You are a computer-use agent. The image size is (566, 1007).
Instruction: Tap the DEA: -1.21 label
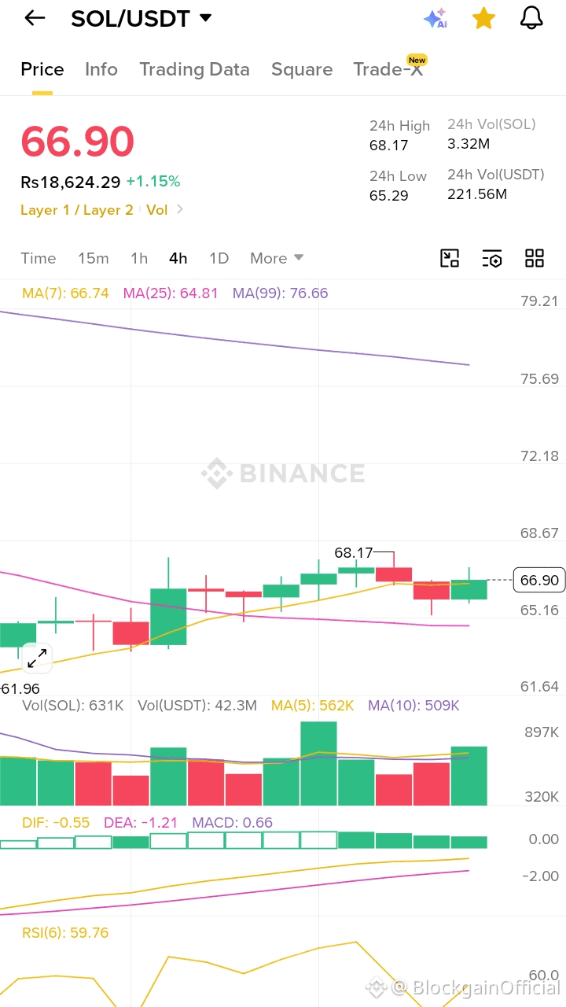pos(141,823)
